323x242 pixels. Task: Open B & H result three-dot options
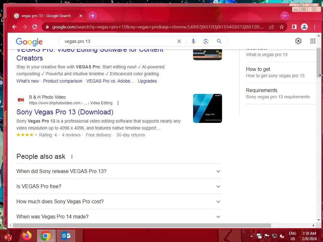point(118,103)
